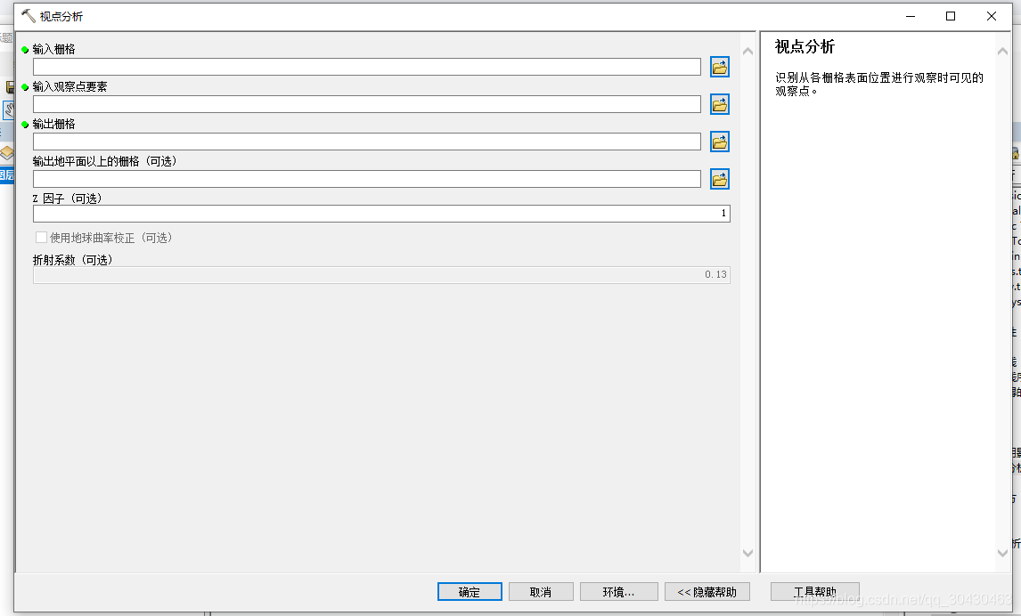Click the 确定 button to run

(x=470, y=591)
